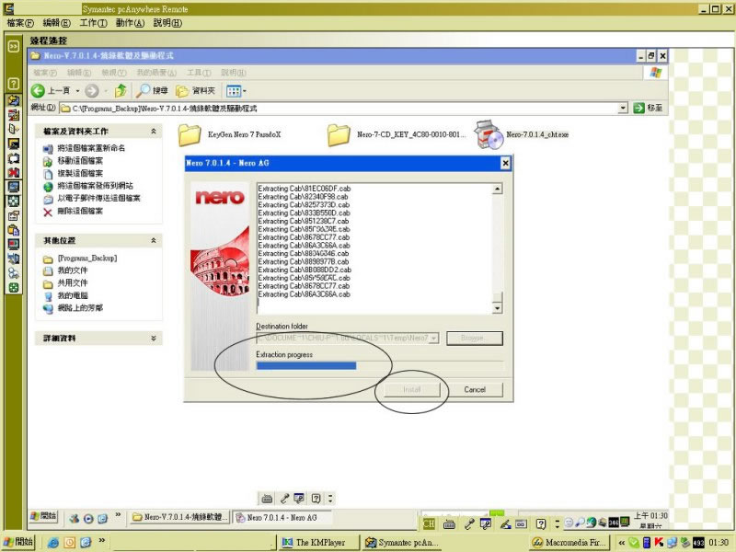Switch to The KMPlayer taskbar button

click(x=318, y=543)
